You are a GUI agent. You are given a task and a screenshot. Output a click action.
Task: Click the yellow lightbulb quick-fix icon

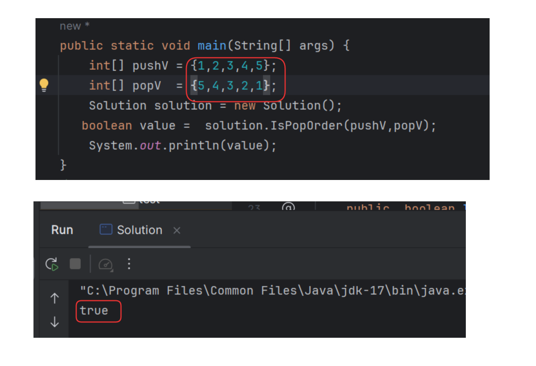pyautogui.click(x=44, y=85)
